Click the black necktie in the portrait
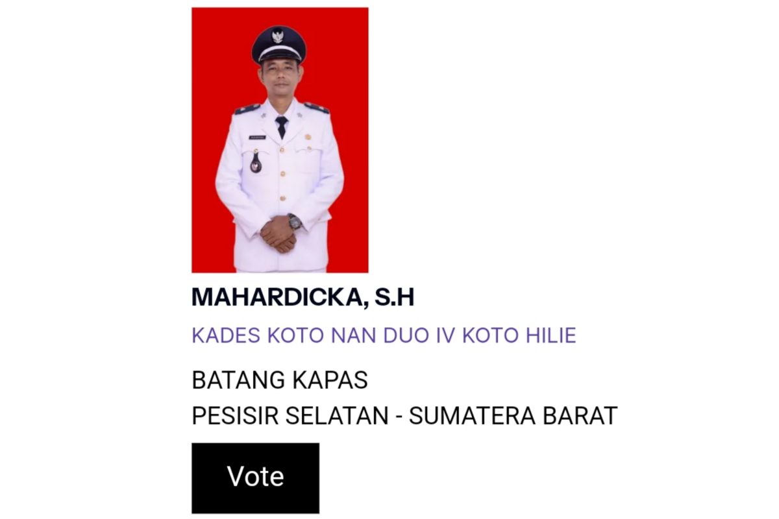 tap(281, 127)
